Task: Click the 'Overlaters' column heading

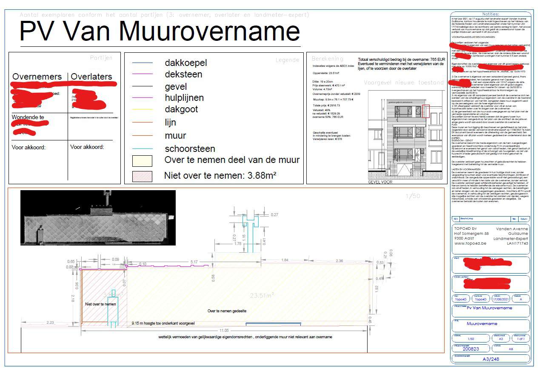Action: coord(91,77)
